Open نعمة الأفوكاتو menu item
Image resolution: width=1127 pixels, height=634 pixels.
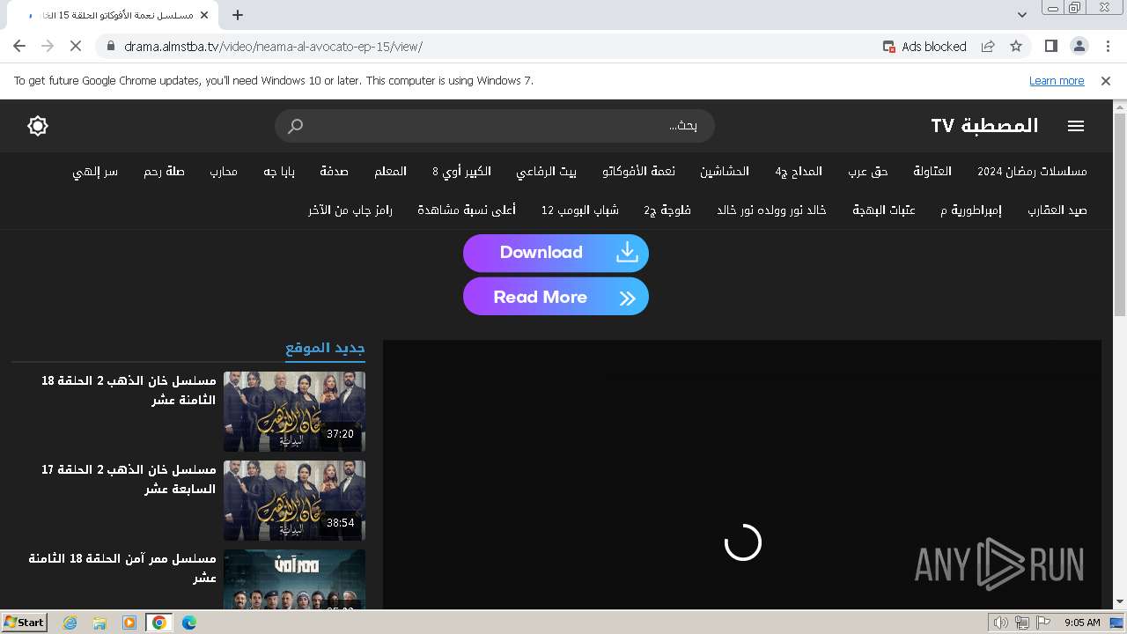pyautogui.click(x=639, y=172)
